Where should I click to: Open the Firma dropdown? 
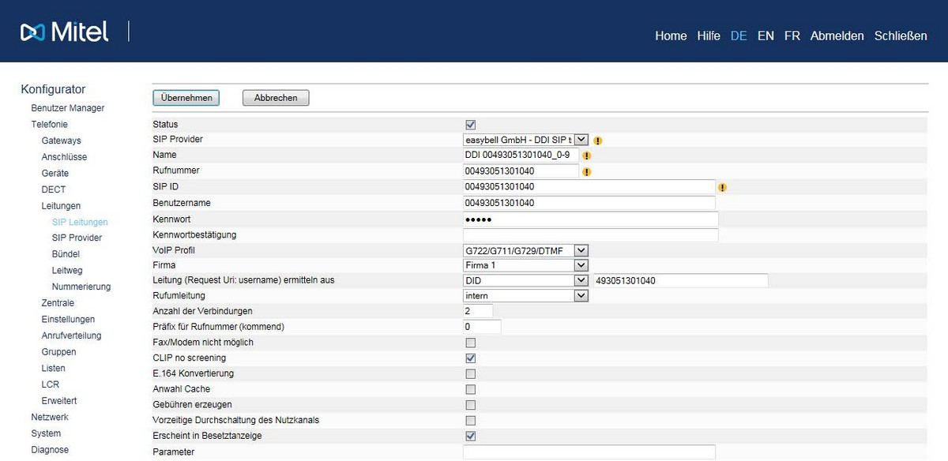coord(581,265)
